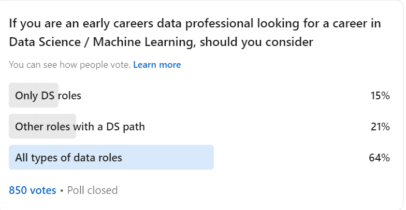
Task: Click 'should you consider' in the question
Action: 257,42
